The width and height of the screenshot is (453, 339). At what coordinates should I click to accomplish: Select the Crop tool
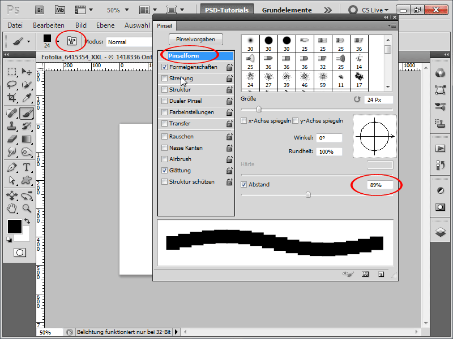11,98
